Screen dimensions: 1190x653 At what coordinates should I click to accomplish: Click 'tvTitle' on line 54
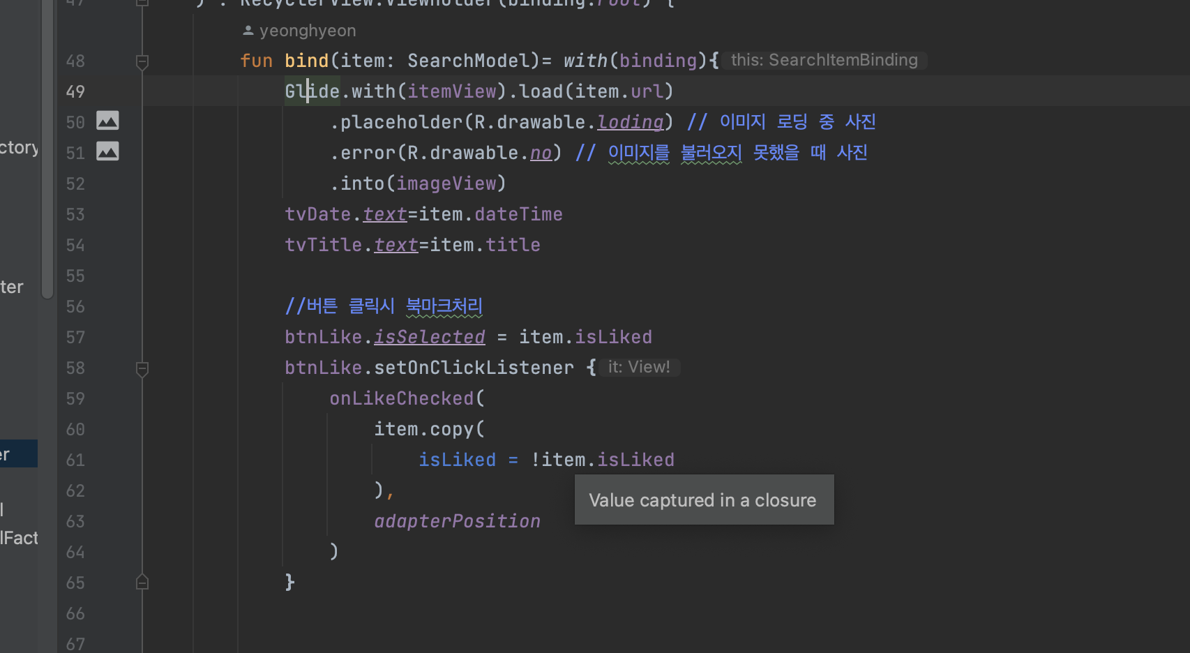(324, 245)
